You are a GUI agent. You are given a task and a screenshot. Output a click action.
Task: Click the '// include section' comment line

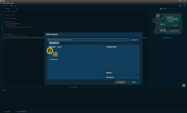coord(10,11)
